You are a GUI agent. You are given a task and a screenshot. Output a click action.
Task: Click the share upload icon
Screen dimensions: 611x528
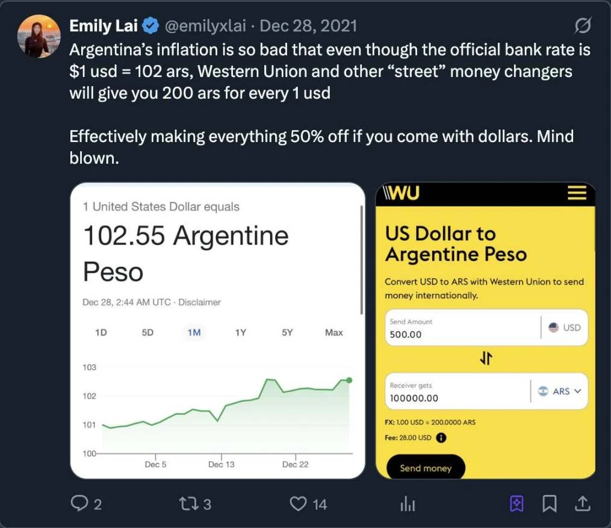point(583,503)
